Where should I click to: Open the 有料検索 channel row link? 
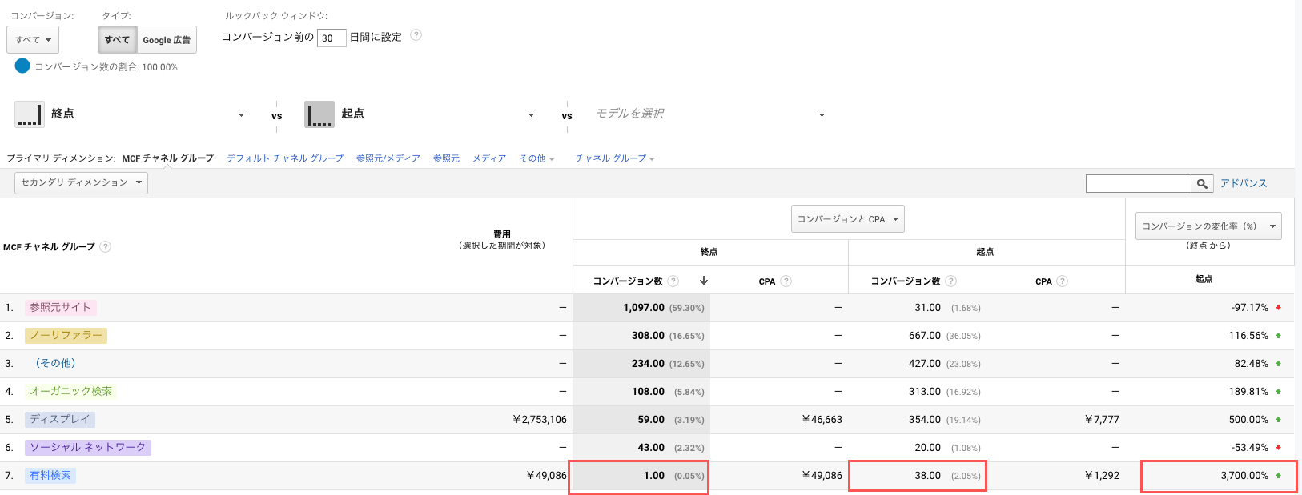click(x=50, y=476)
